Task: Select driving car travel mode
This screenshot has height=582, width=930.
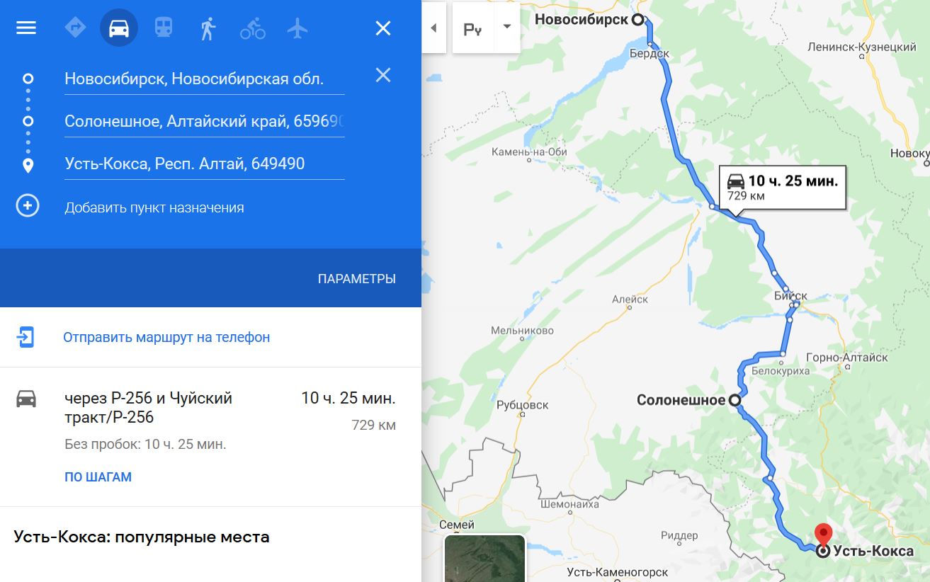Action: coord(119,28)
